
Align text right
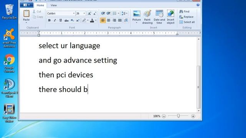tap(114, 20)
